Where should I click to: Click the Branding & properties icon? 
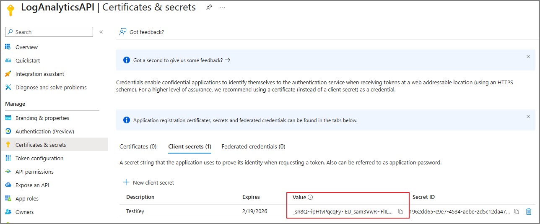click(8, 118)
